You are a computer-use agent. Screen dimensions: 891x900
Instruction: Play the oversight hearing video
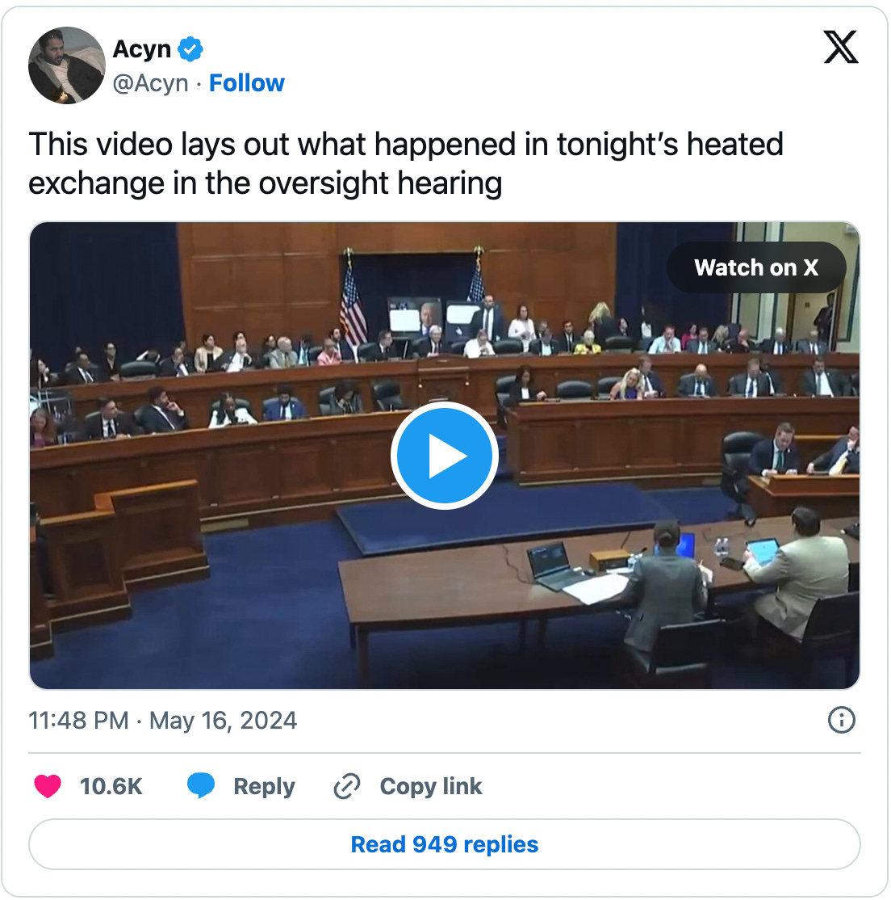[x=445, y=455]
